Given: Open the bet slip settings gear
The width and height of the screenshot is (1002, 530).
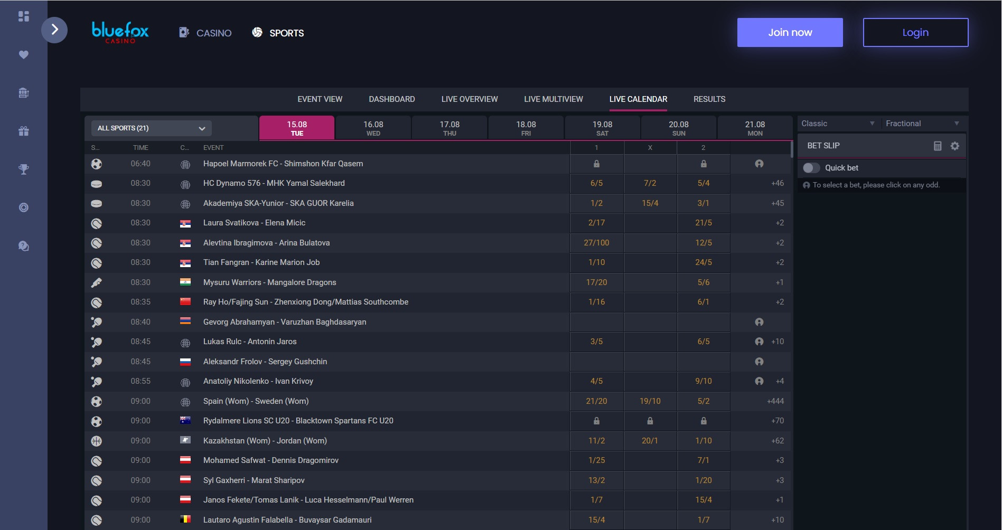Looking at the screenshot, I should tap(954, 145).
